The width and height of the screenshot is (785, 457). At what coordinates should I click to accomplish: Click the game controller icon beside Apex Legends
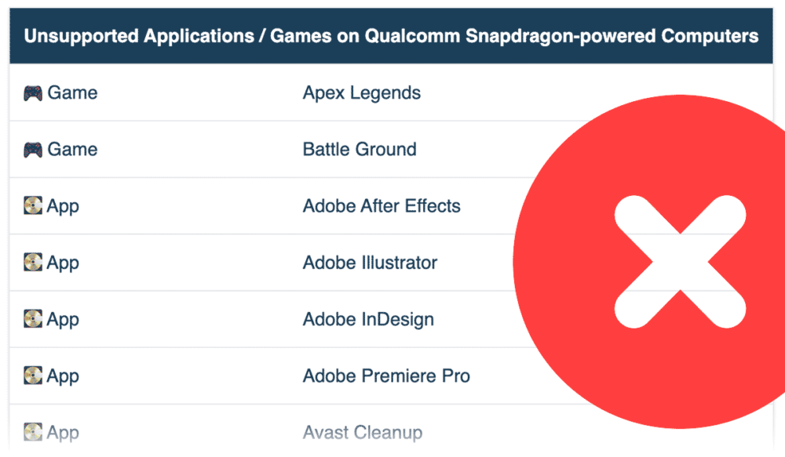pos(31,92)
